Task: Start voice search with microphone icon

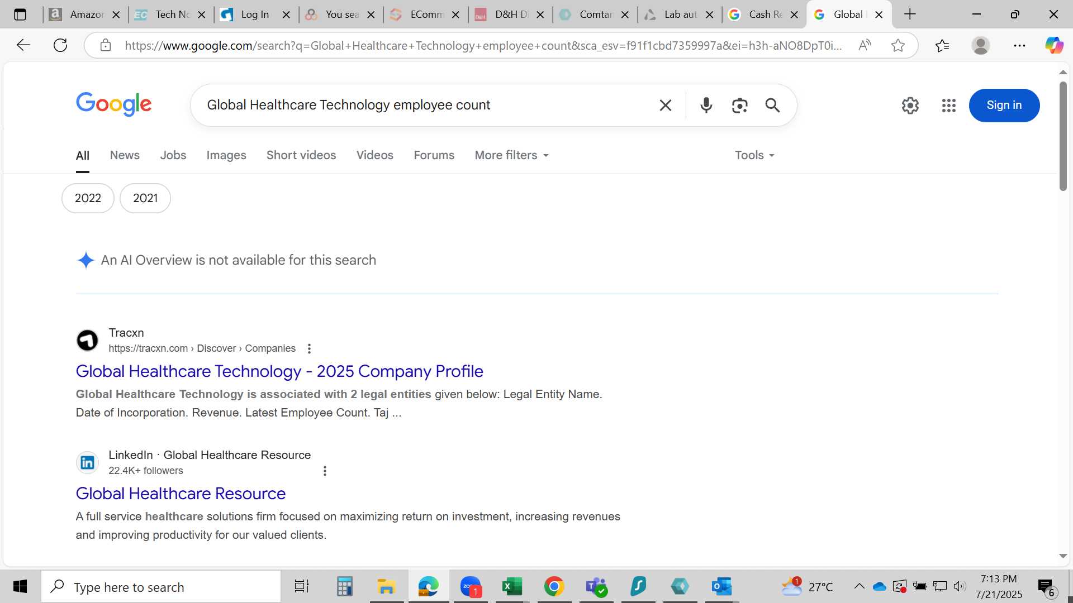Action: 706,105
